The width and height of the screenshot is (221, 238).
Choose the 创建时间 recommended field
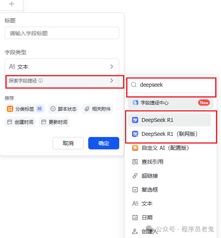[x=20, y=122]
